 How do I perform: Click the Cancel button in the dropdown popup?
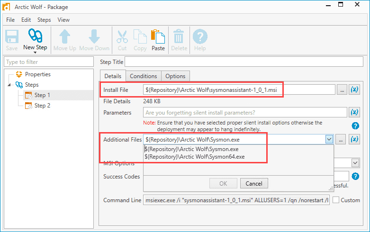pos(254,183)
